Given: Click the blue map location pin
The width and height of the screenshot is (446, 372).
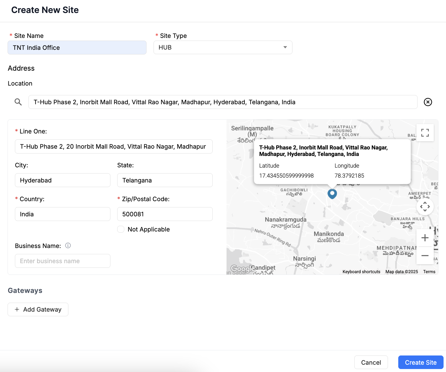Looking at the screenshot, I should [x=332, y=194].
